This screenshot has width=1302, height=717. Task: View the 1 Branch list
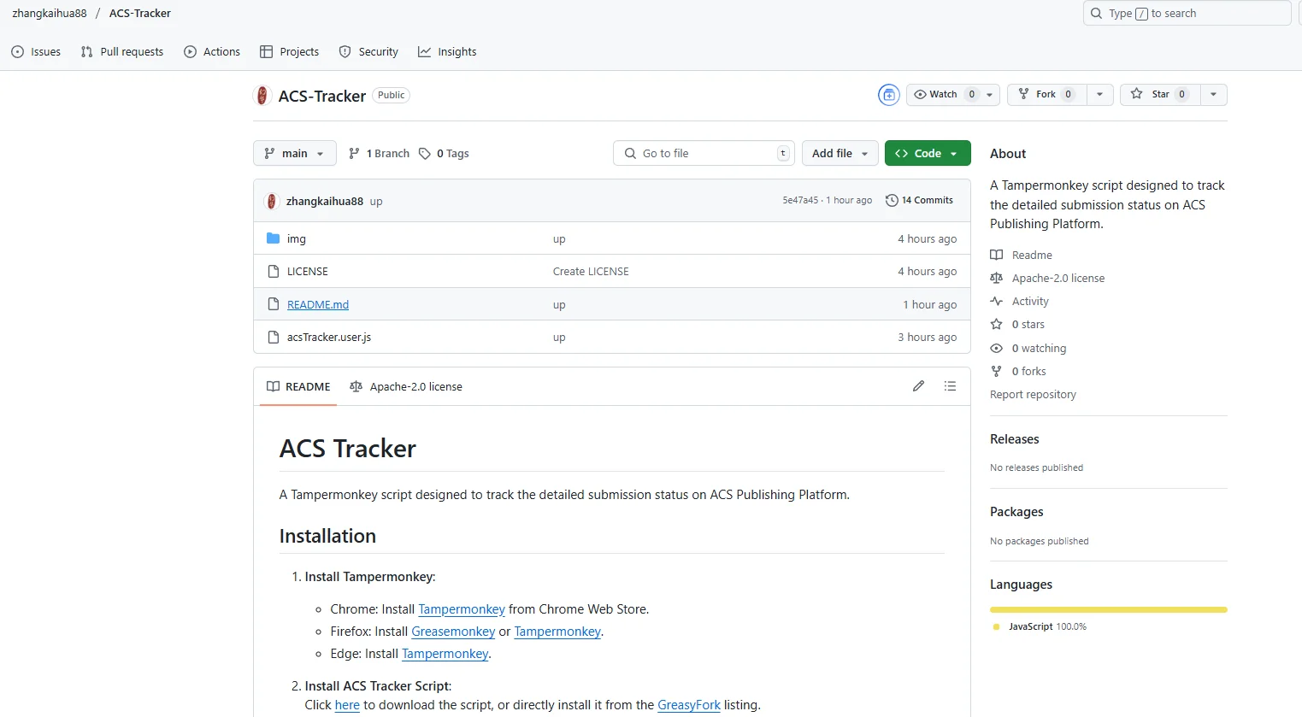[x=380, y=153]
